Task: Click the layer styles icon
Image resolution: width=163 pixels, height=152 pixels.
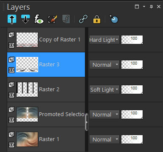Action: pyautogui.click(x=66, y=19)
